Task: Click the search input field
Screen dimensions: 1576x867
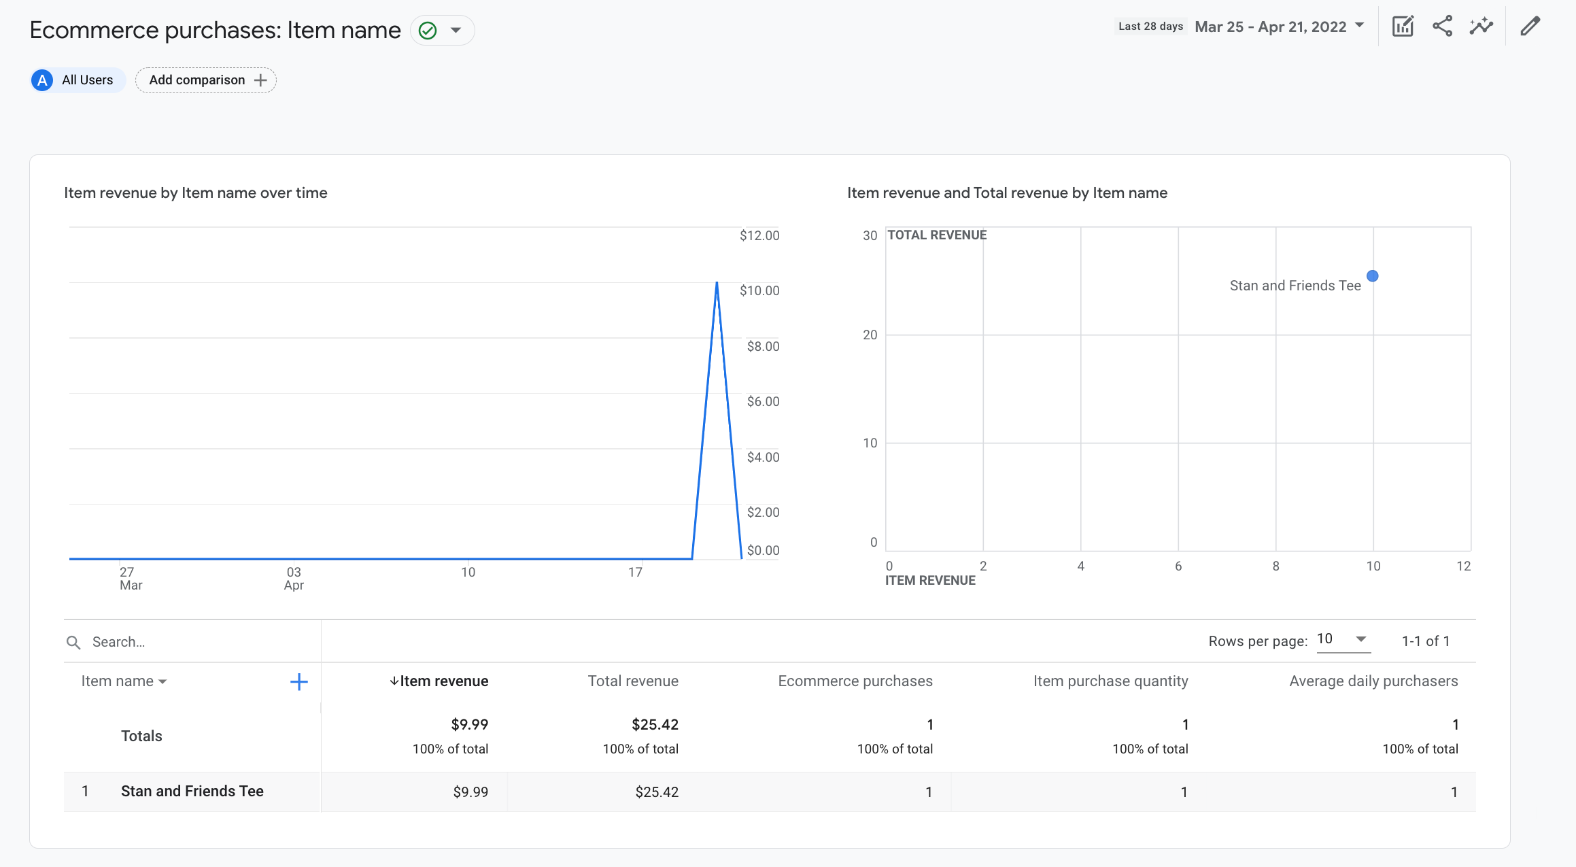Action: click(192, 643)
